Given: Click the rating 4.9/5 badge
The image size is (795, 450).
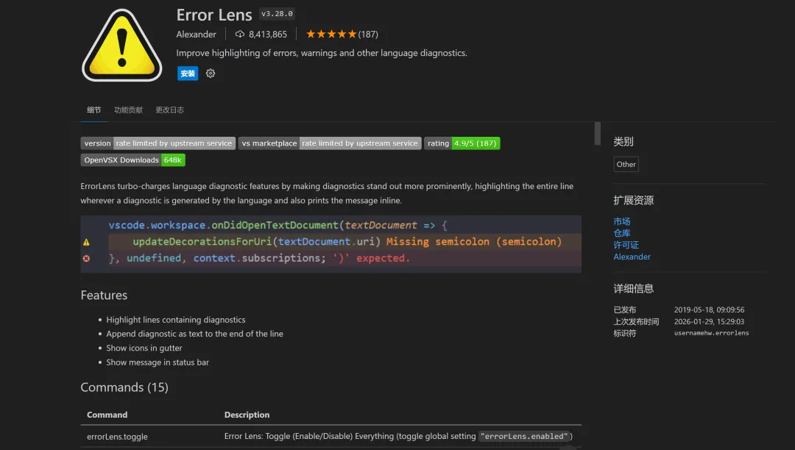Looking at the screenshot, I should click(462, 143).
